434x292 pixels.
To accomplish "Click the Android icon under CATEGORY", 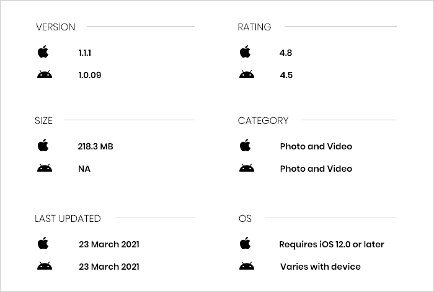I will (x=247, y=168).
